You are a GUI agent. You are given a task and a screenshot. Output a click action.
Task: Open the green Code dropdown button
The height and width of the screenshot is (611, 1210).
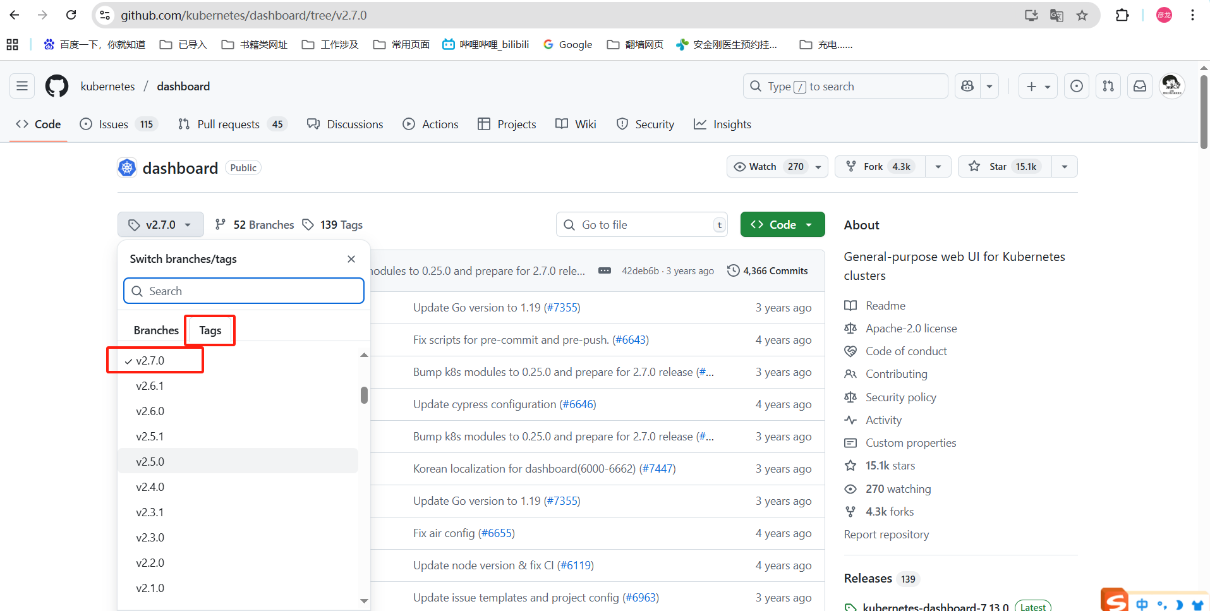[x=782, y=224]
